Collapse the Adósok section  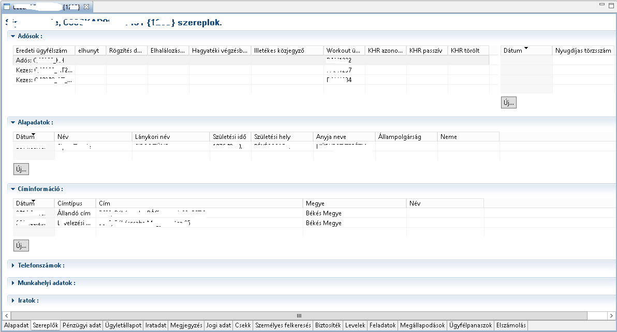(13, 37)
